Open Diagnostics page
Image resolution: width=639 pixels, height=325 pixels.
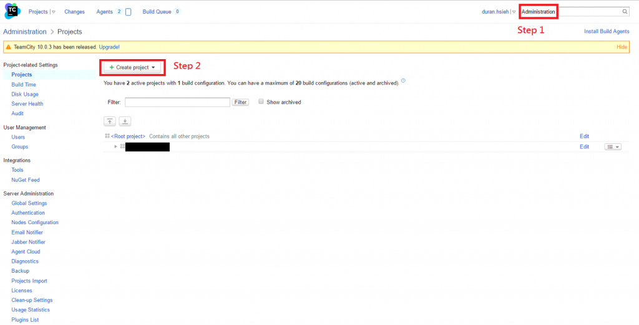(x=25, y=261)
